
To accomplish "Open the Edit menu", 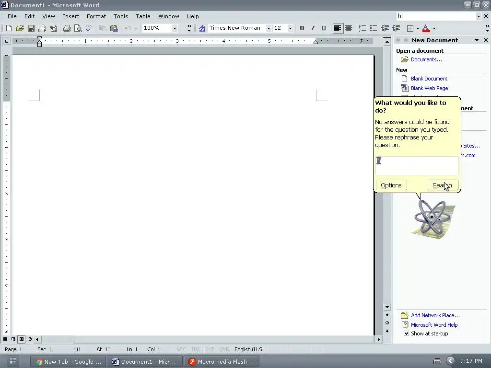I will pos(29,16).
